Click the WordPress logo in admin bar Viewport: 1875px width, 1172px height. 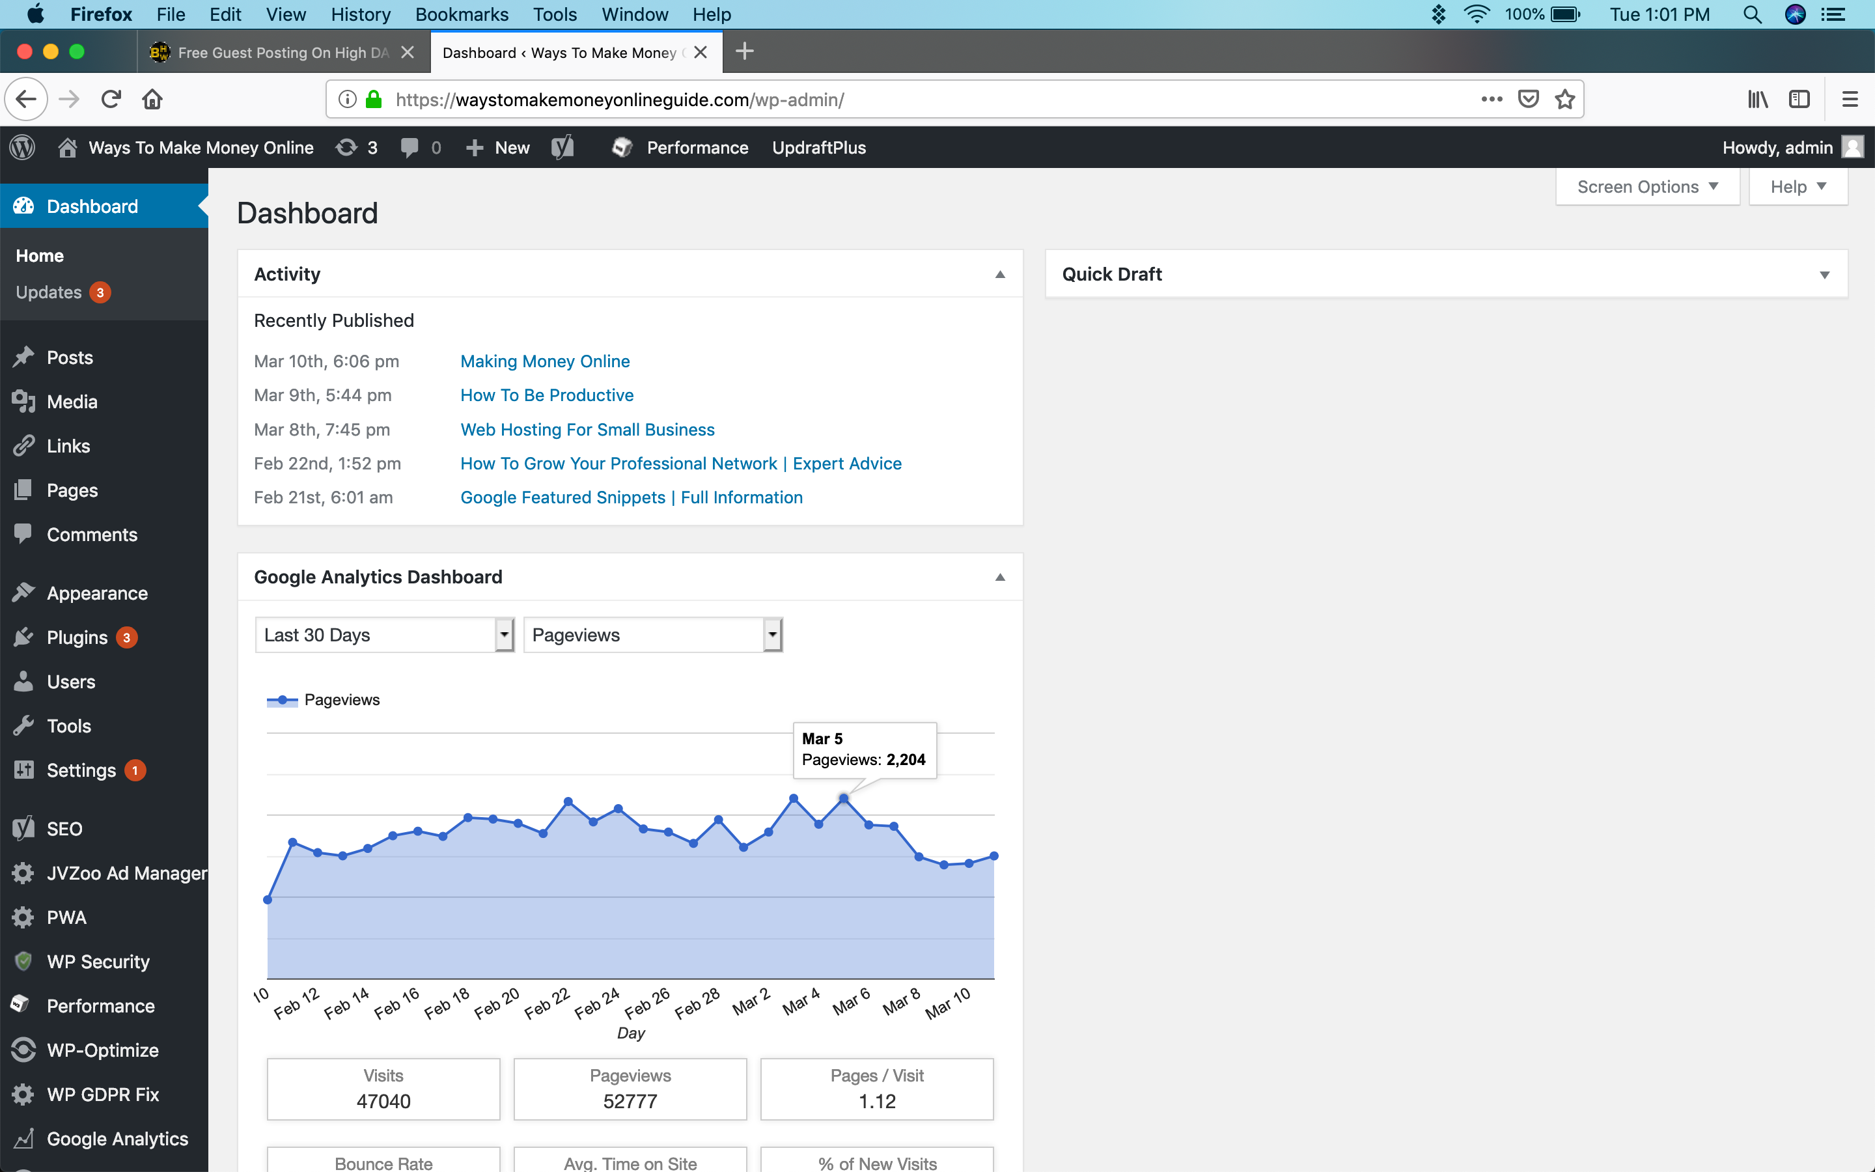23,147
